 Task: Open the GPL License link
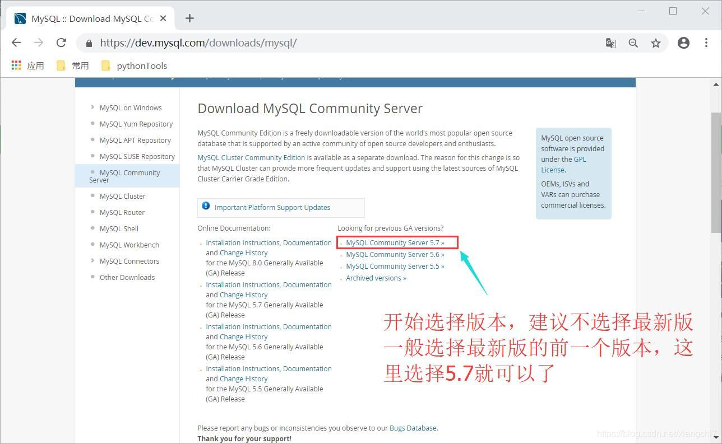pyautogui.click(x=563, y=165)
